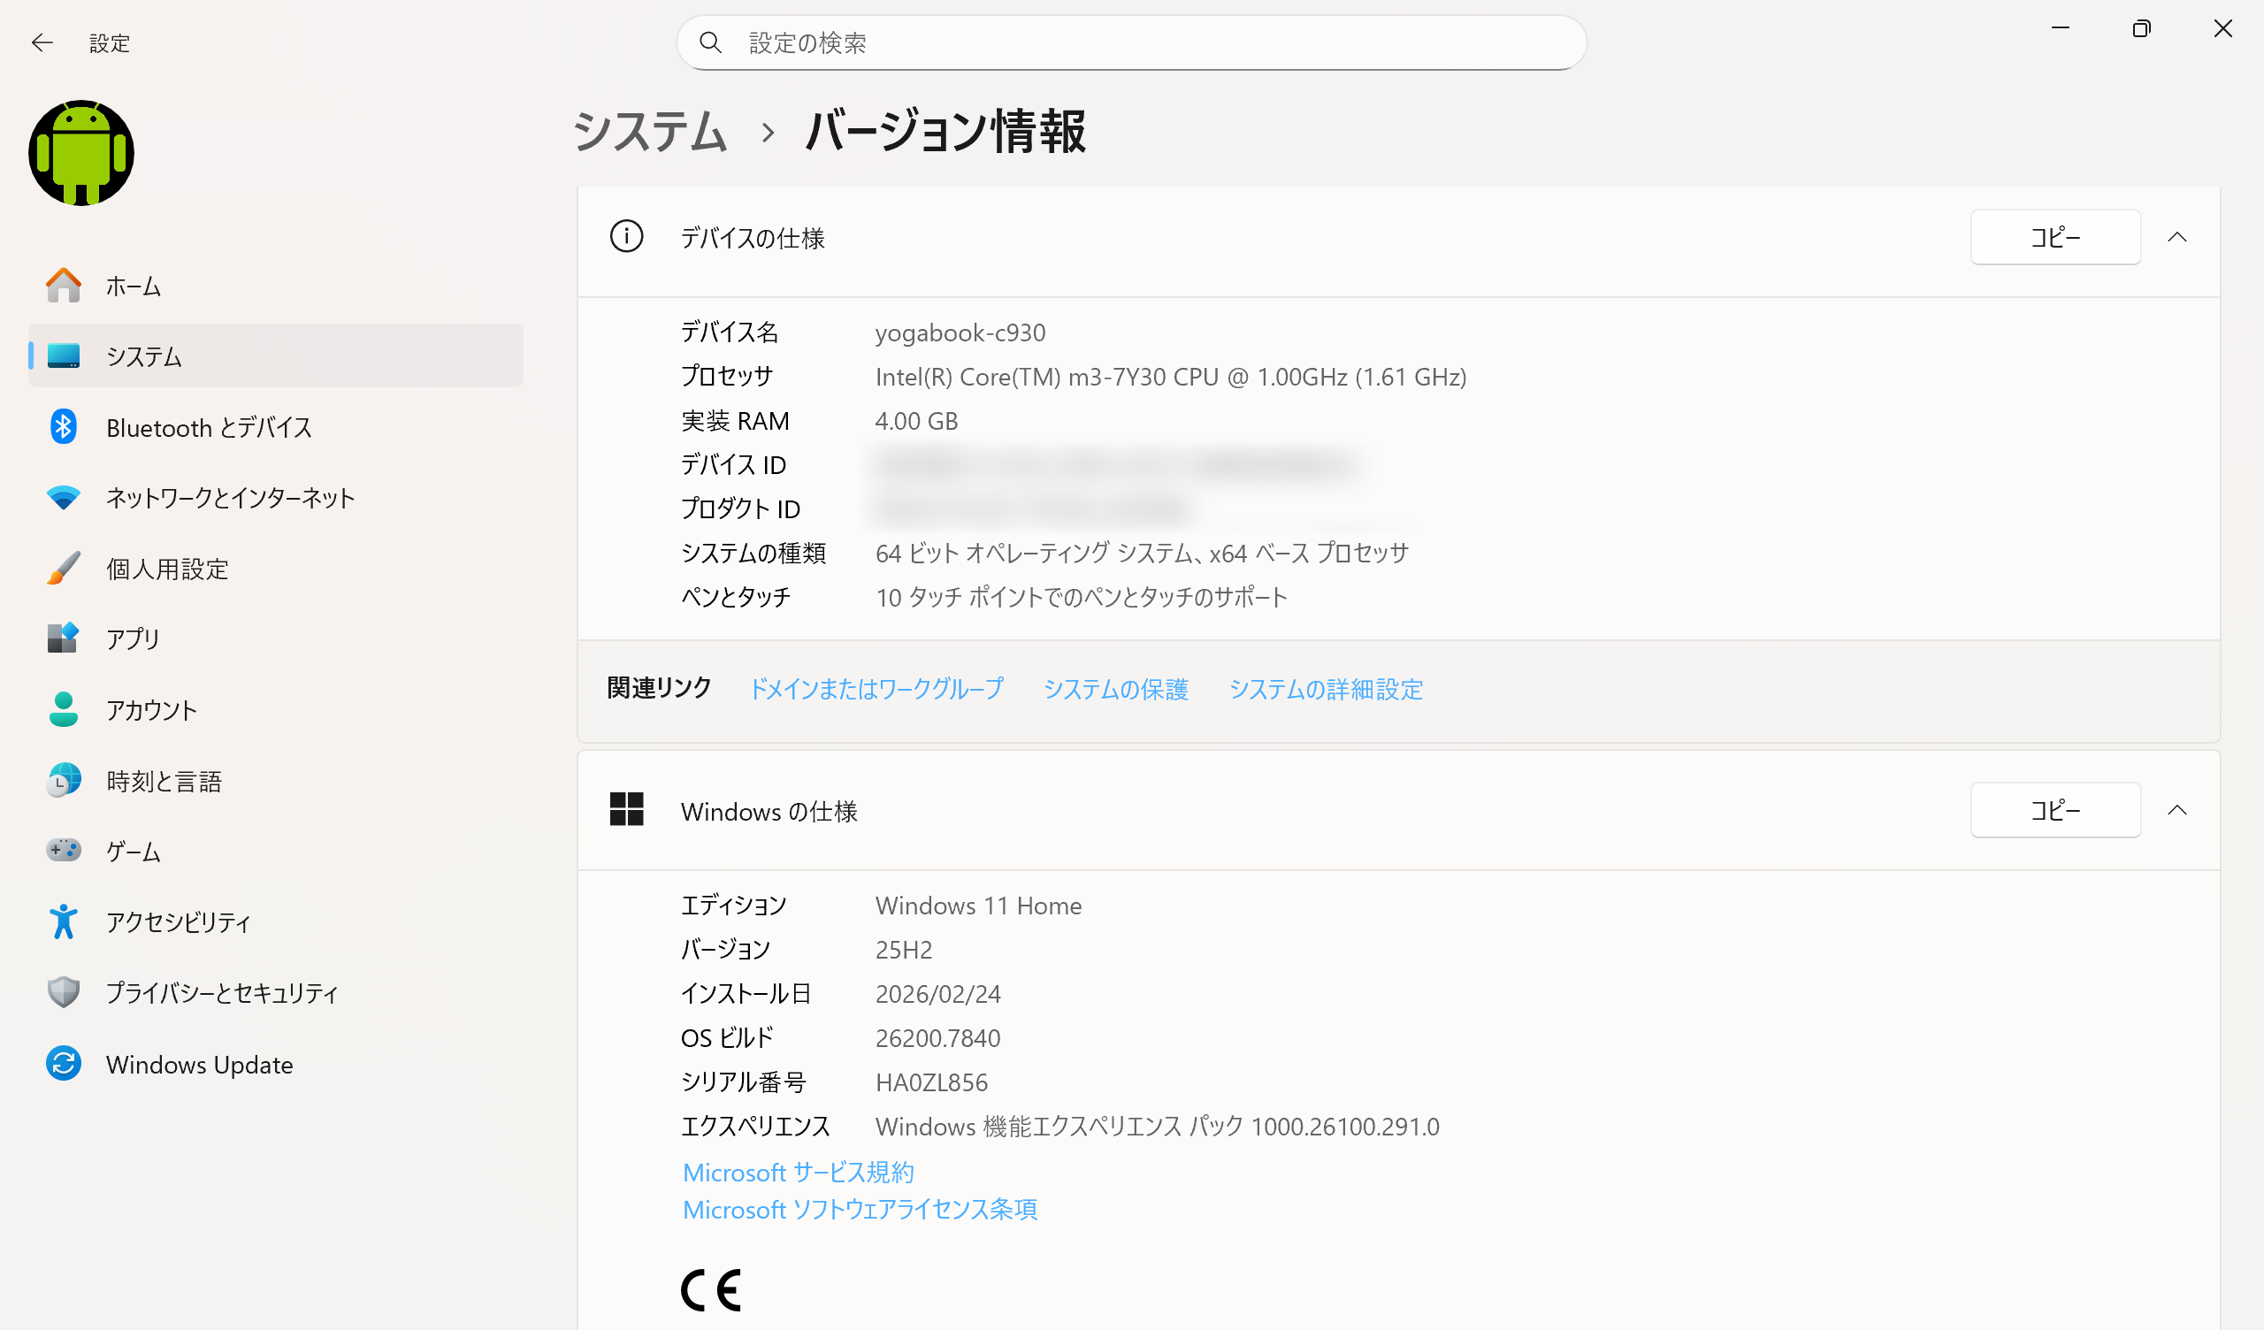Select システム in the sidebar
Screen dimensions: 2264x1330
point(144,356)
